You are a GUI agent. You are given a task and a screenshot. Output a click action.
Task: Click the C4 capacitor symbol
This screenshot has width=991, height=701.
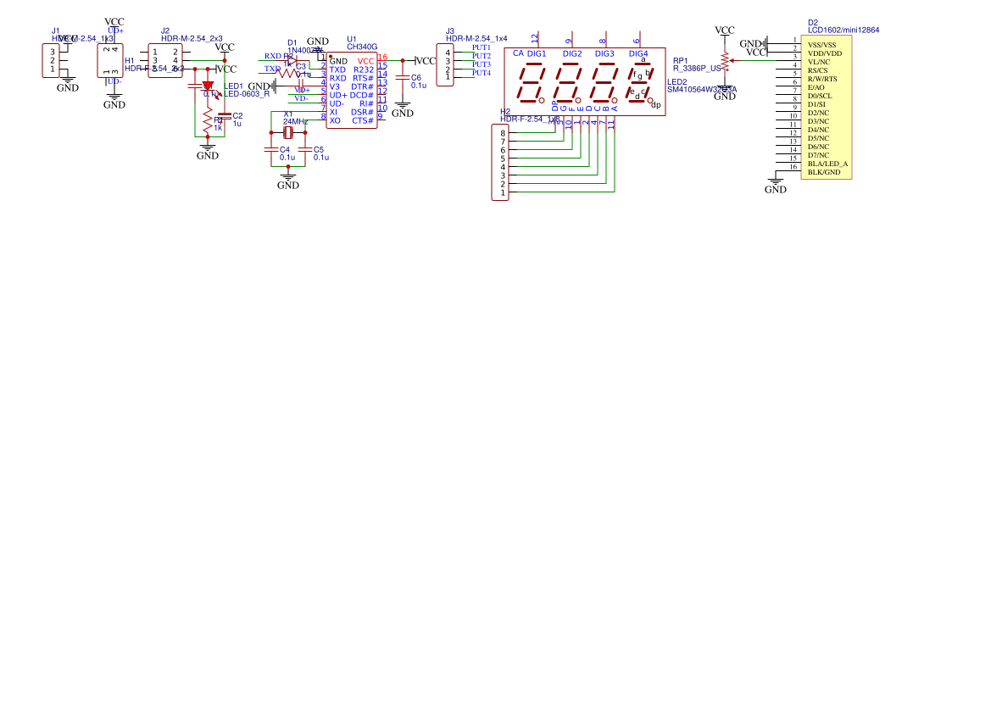(271, 149)
